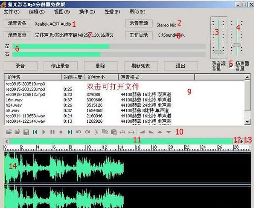Click the upper channel of the waveform display
The height and width of the screenshot is (208, 256).
click(127, 168)
